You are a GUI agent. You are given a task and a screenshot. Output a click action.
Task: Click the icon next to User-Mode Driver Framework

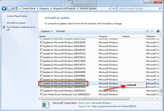point(41,94)
